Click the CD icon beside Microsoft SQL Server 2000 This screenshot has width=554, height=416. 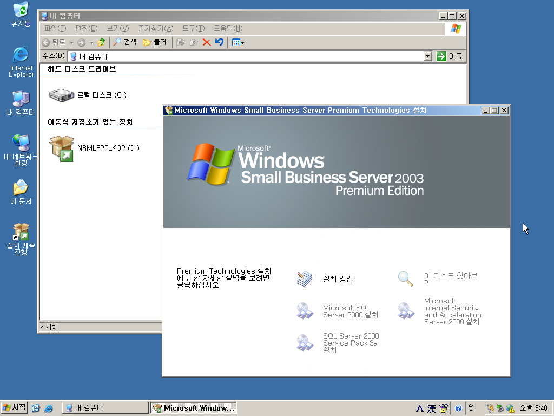[x=305, y=310]
